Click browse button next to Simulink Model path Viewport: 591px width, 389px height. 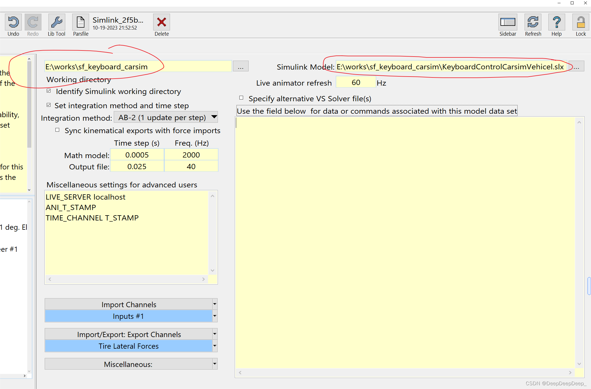point(577,66)
